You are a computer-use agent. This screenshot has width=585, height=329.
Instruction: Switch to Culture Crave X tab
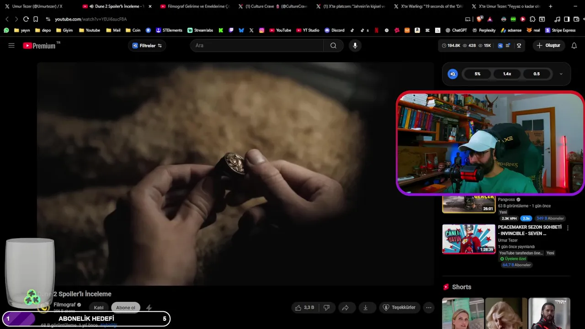click(x=273, y=6)
